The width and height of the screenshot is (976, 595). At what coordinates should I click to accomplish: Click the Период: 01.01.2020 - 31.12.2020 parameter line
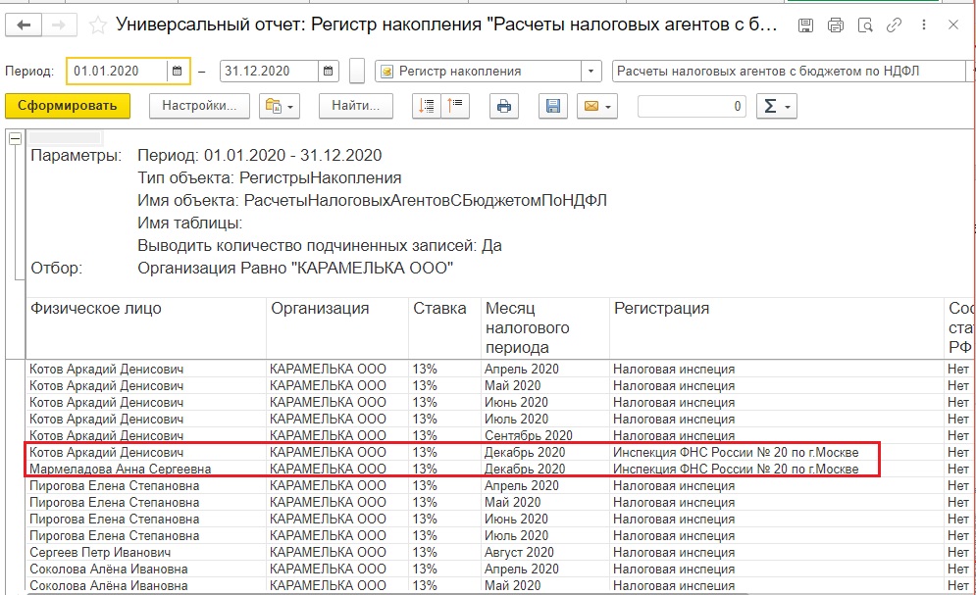[260, 156]
